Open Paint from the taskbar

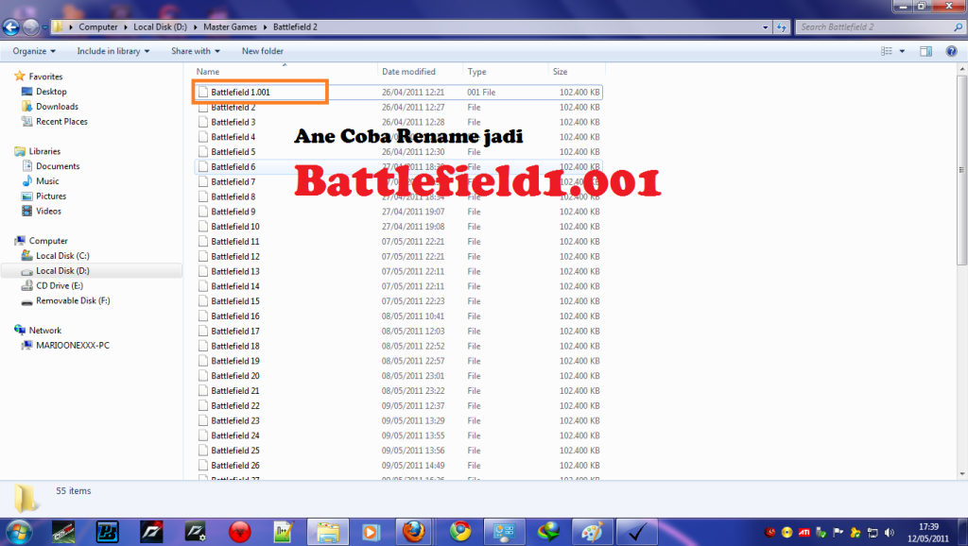point(592,532)
